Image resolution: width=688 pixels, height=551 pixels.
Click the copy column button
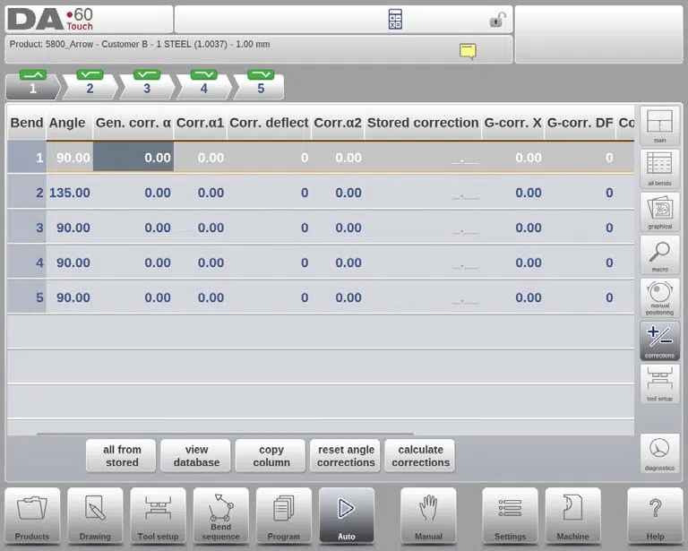[271, 456]
